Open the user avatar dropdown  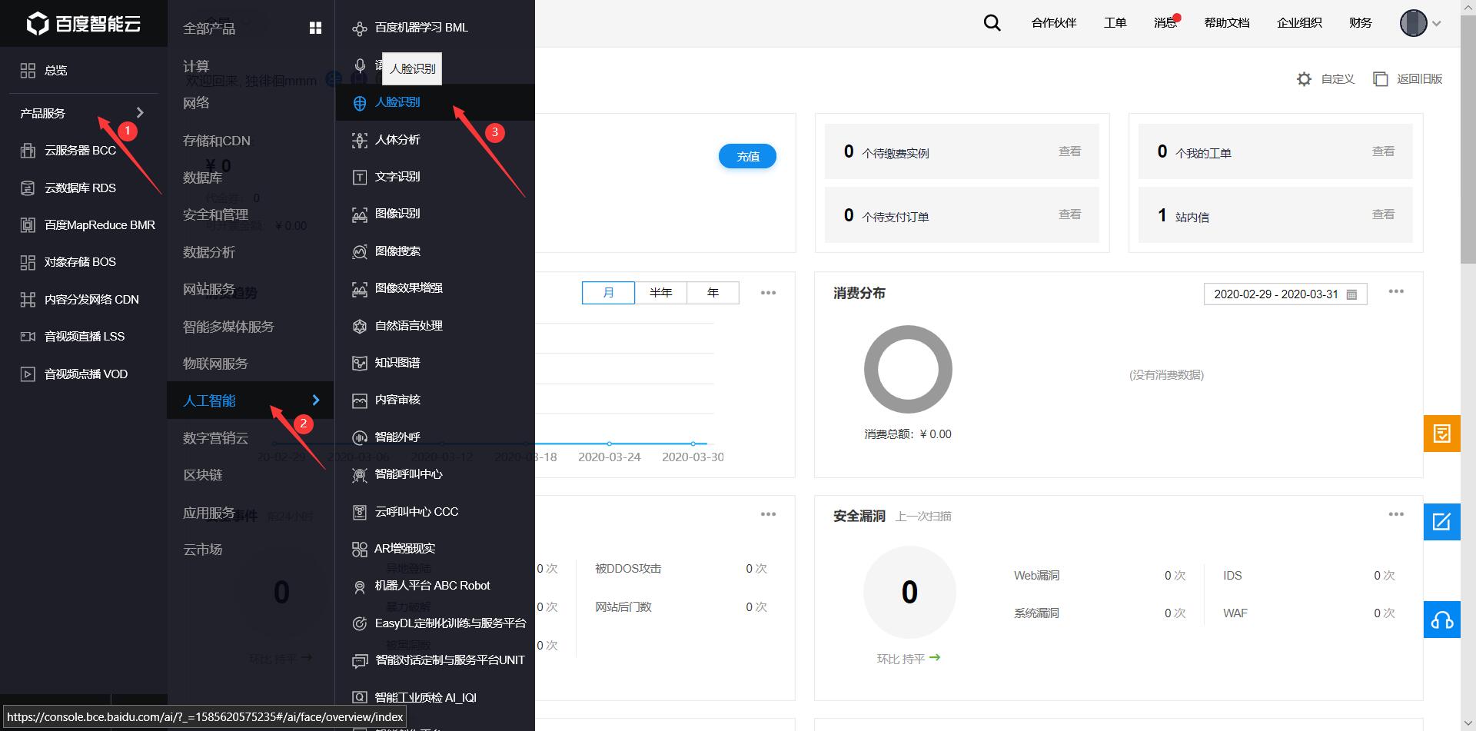(1420, 23)
